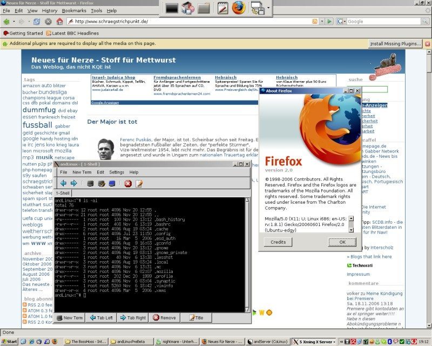Click the New Term button below the terminal
Image resolution: width=432 pixels, height=346 pixels.
point(70,318)
